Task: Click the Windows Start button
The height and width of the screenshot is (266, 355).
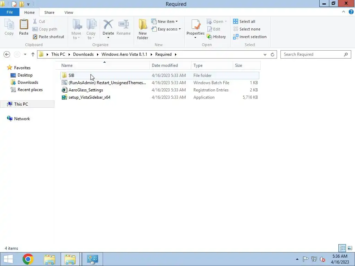Action: (8, 259)
